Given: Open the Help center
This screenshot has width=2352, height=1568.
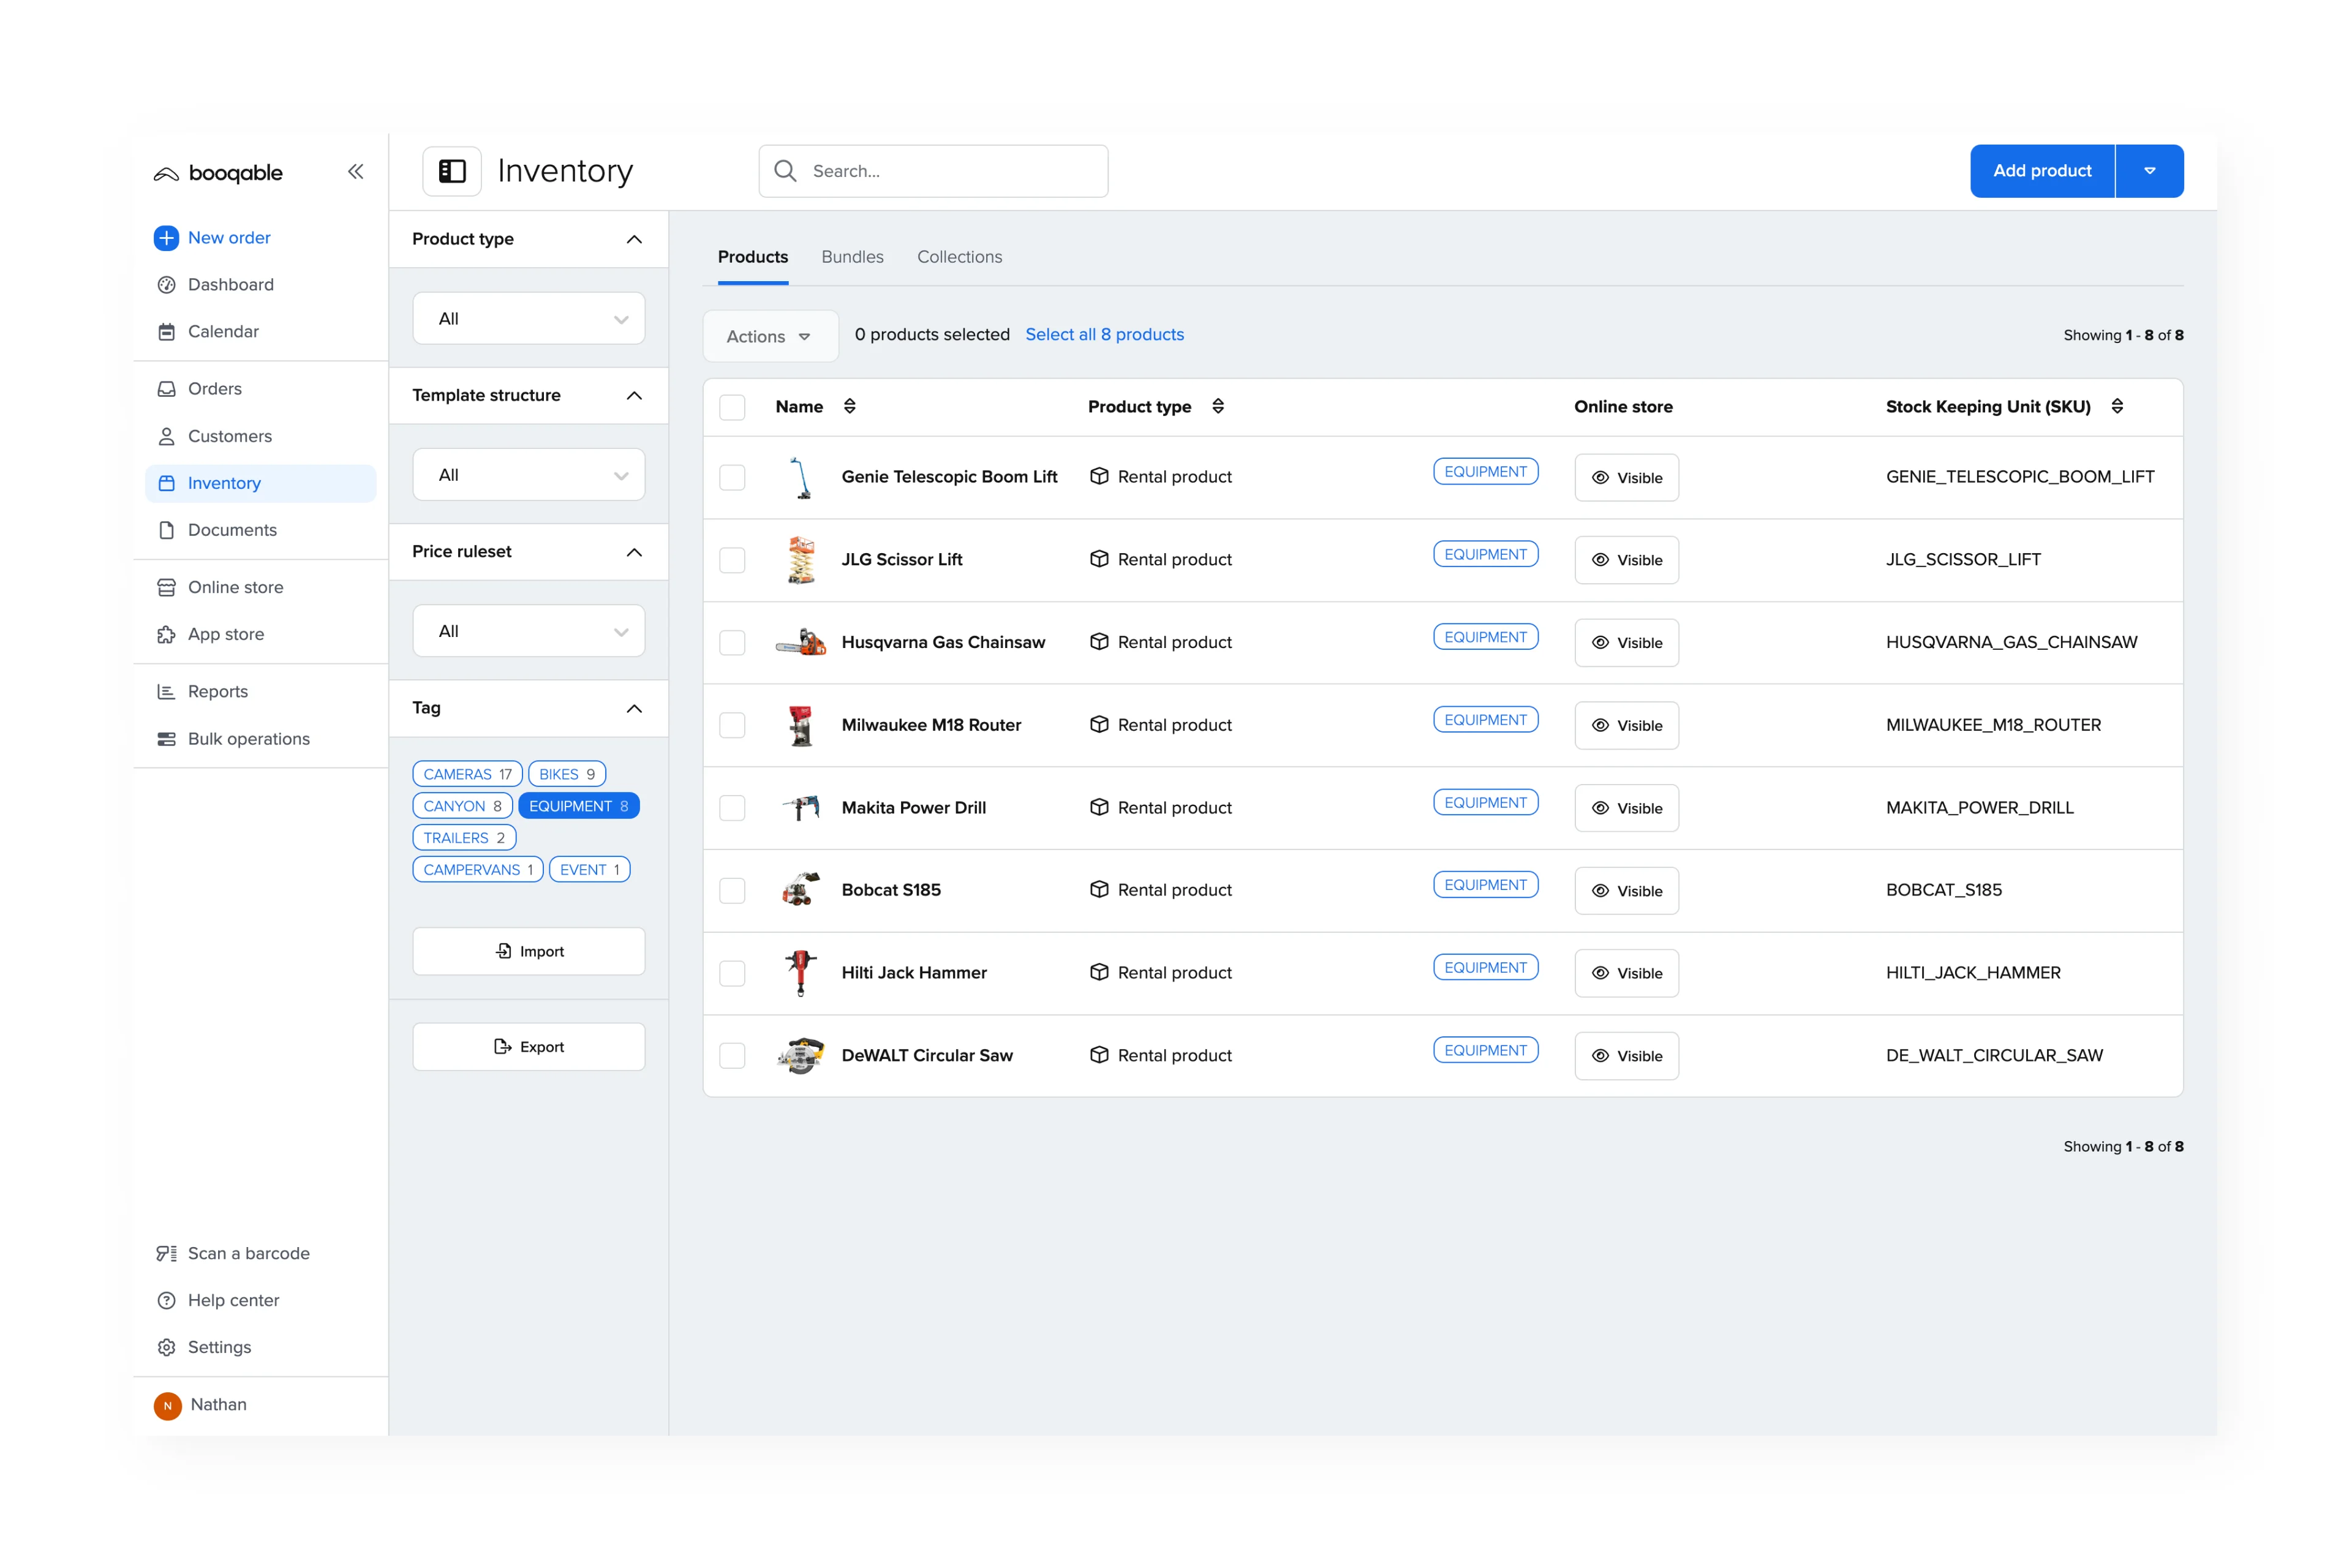Looking at the screenshot, I should coord(233,1300).
